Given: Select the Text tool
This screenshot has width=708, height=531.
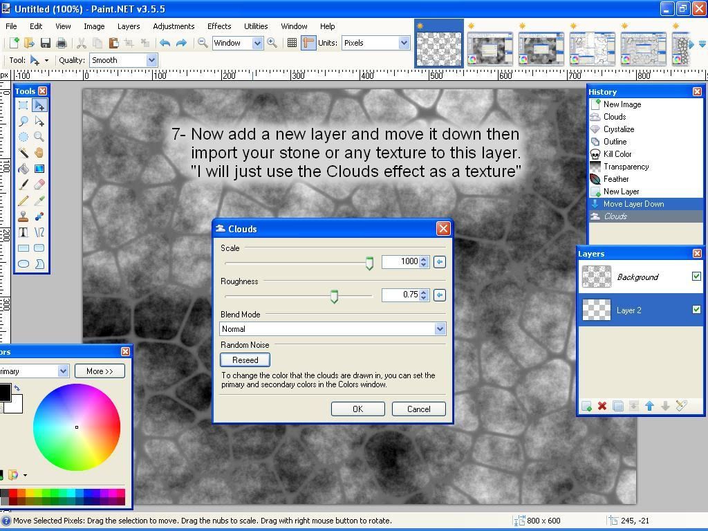Looking at the screenshot, I should coord(23,232).
